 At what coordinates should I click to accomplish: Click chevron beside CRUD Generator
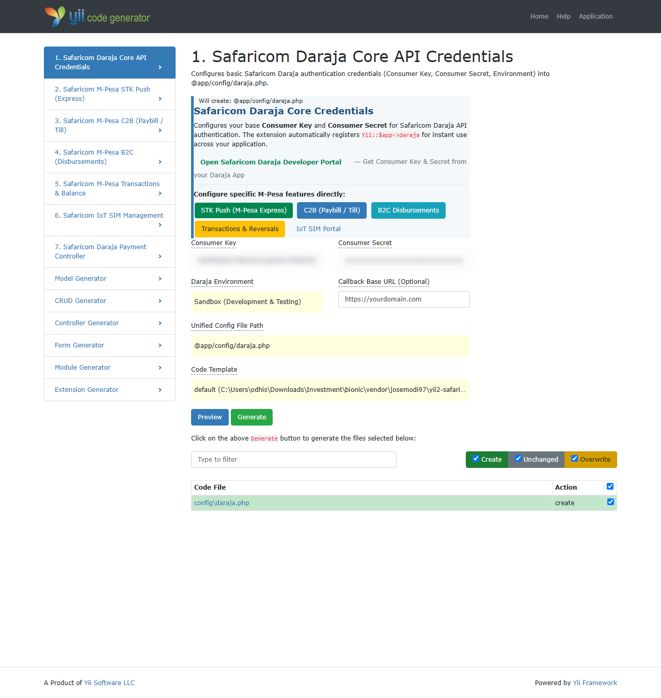160,301
